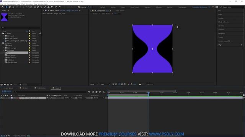Screen dimensions: 245x137
Task: Click the Project panel search field
Action: 21,28
